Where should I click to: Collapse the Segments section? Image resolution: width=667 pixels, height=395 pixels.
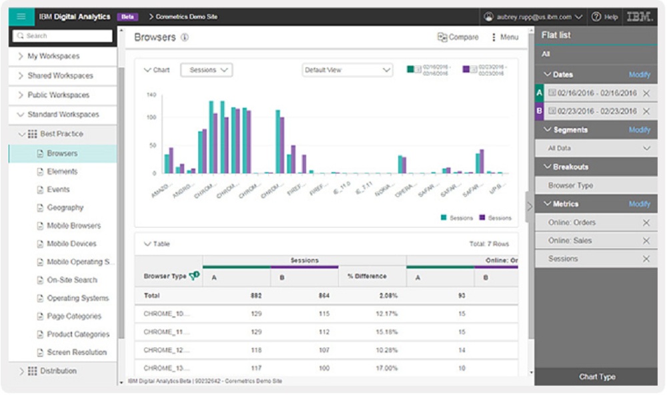tap(548, 130)
